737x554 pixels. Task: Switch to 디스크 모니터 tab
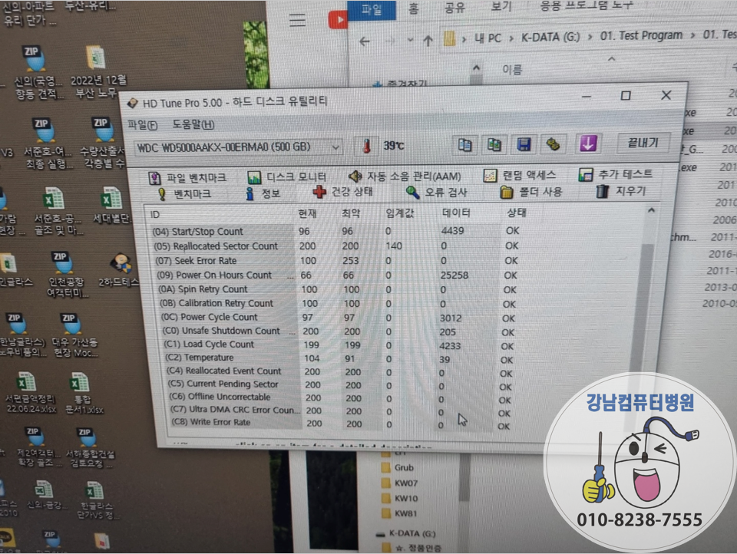(x=286, y=176)
